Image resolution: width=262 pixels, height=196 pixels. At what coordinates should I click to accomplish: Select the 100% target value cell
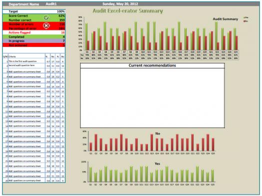[x=61, y=11]
